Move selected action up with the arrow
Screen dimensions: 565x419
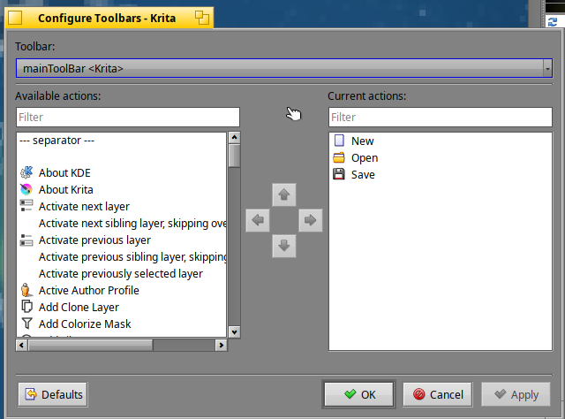coord(284,194)
